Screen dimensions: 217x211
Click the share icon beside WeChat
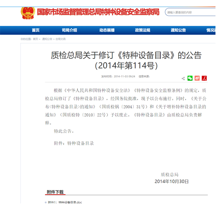click(x=183, y=79)
